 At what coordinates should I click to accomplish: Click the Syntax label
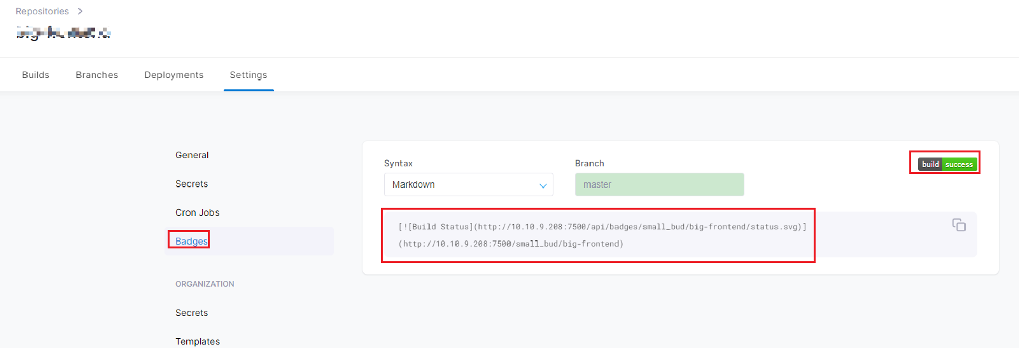pyautogui.click(x=398, y=163)
